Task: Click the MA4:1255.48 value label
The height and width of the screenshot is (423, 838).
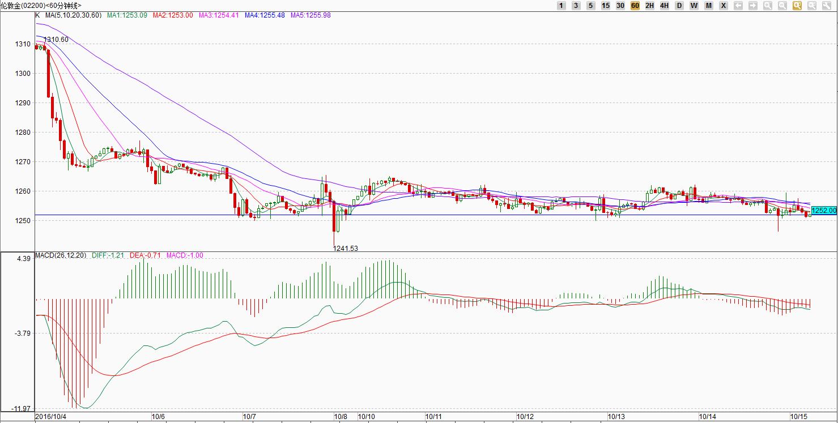Action: (x=265, y=15)
